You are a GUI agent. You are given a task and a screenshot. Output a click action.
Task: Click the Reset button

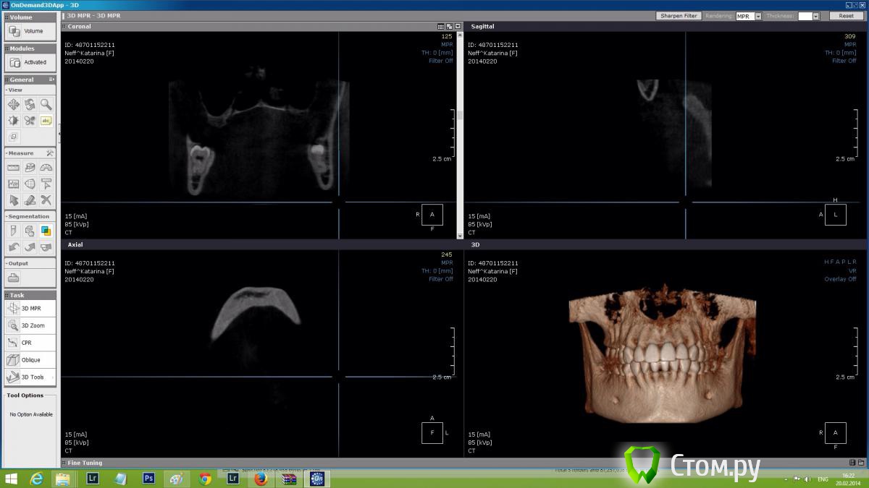pos(846,16)
